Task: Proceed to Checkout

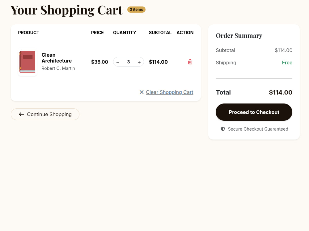Action: point(254,112)
